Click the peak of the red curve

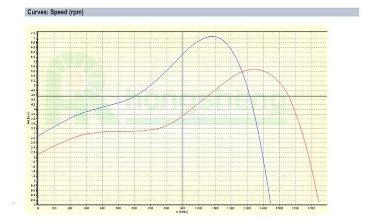[254, 69]
